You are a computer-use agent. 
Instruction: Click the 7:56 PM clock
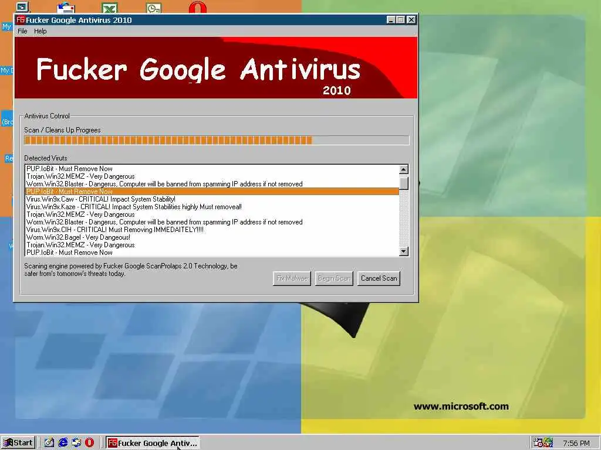(576, 443)
